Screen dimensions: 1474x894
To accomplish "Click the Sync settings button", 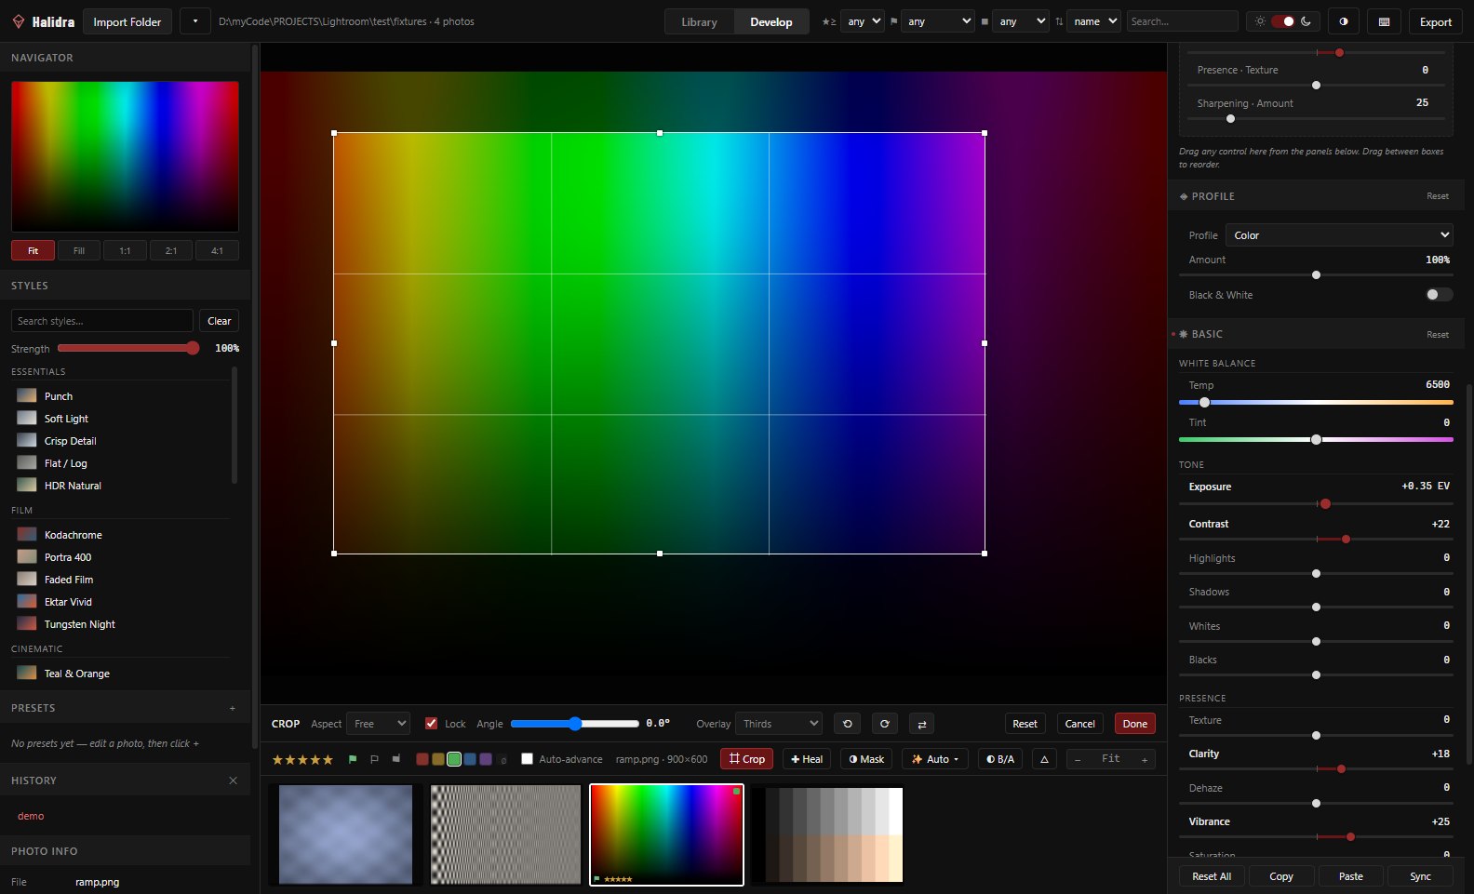I will click(1420, 876).
